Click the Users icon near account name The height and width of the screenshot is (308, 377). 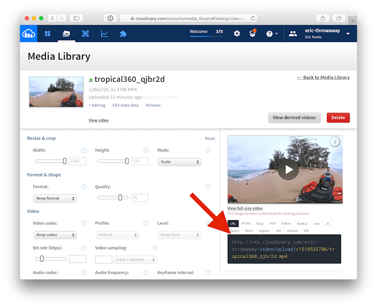292,34
